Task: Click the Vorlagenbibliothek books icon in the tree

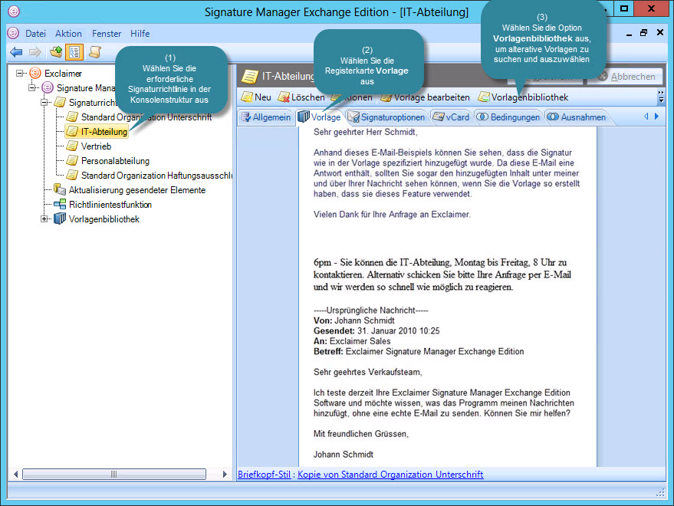Action: (60, 219)
